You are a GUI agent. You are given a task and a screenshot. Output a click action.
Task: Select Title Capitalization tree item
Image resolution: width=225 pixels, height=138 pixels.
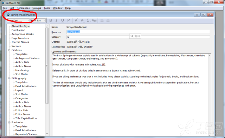[x=26, y=118]
